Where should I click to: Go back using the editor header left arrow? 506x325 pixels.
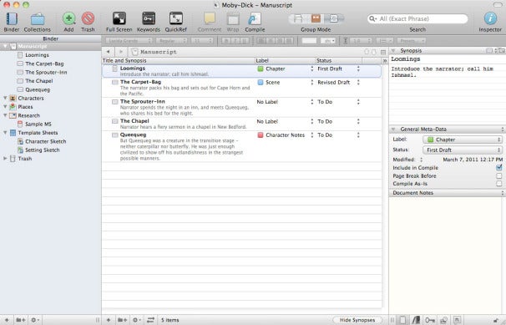click(108, 52)
